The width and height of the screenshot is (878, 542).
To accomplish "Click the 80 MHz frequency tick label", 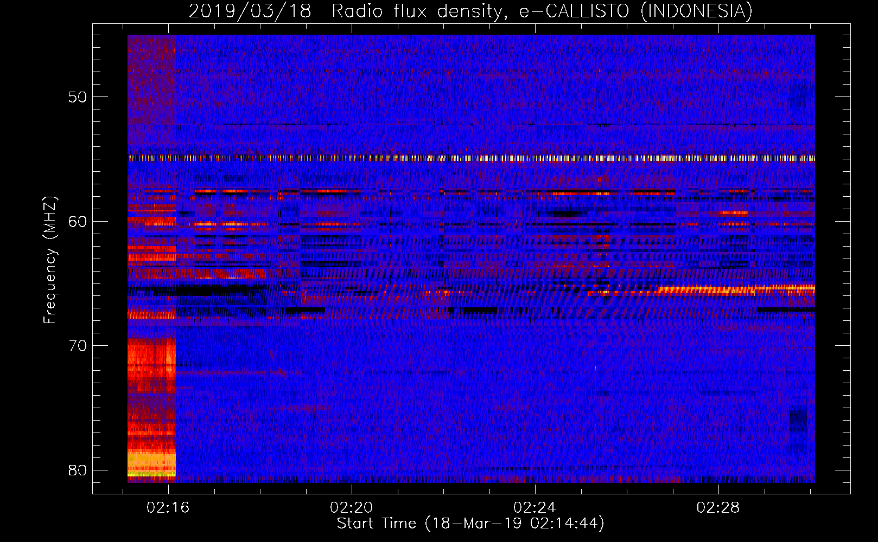I will (78, 470).
